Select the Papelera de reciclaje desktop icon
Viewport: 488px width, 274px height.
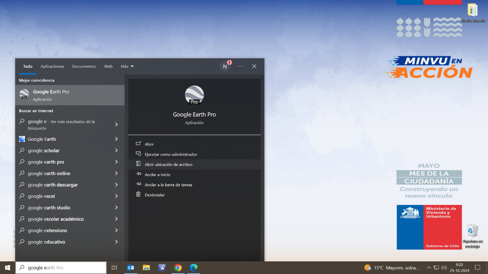click(x=473, y=236)
